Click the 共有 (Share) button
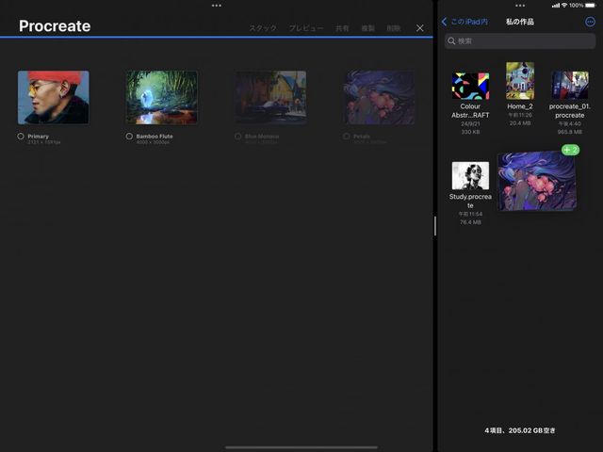This screenshot has width=603, height=452. (342, 28)
